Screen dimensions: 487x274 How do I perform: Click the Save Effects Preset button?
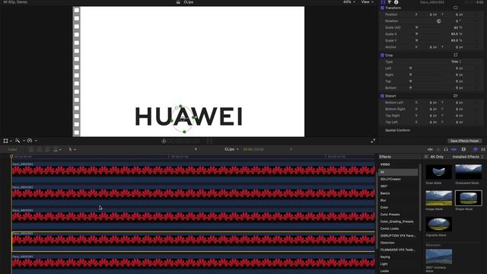click(x=464, y=141)
